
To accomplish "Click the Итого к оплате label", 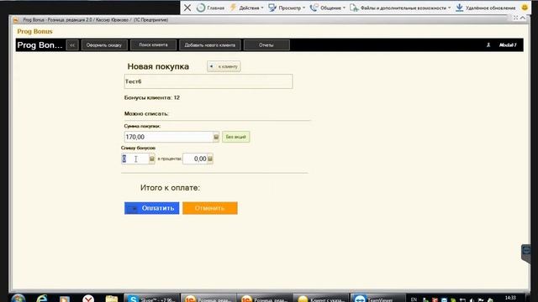I will tap(170, 188).
